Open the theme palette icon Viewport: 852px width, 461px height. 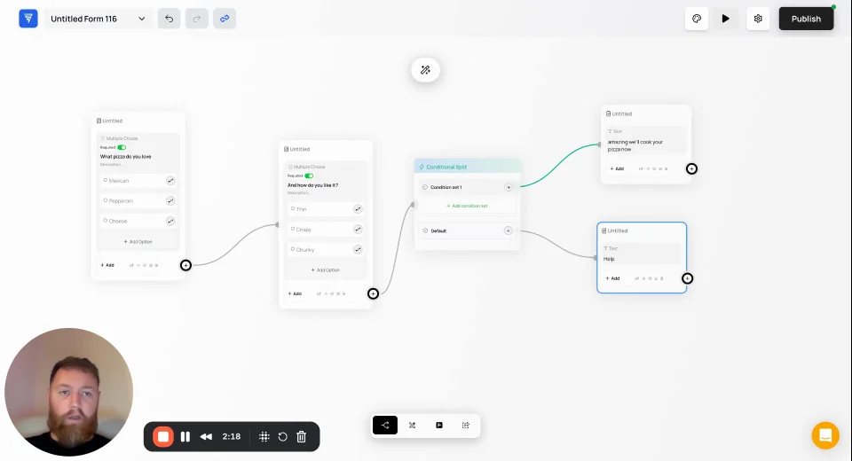pyautogui.click(x=697, y=19)
